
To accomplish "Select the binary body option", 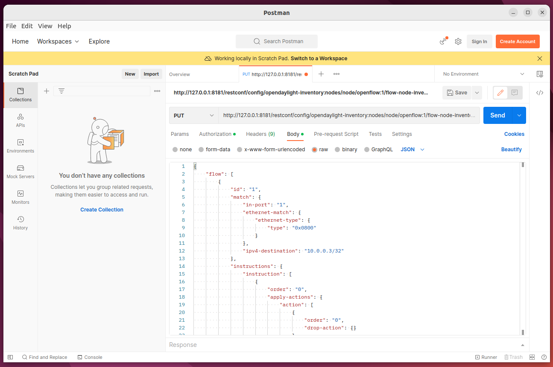I will pyautogui.click(x=338, y=150).
